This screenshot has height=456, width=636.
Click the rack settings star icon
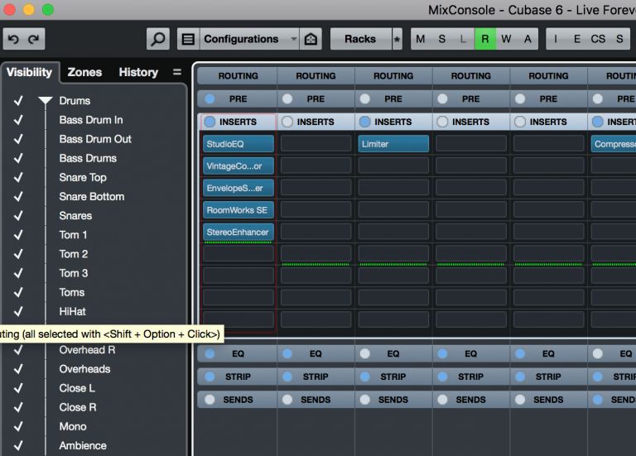[x=397, y=39]
